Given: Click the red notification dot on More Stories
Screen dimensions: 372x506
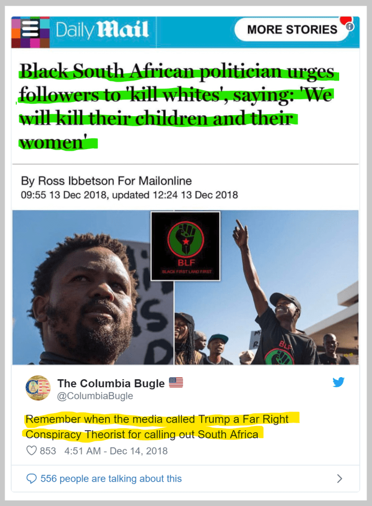Looking at the screenshot, I should pyautogui.click(x=345, y=20).
